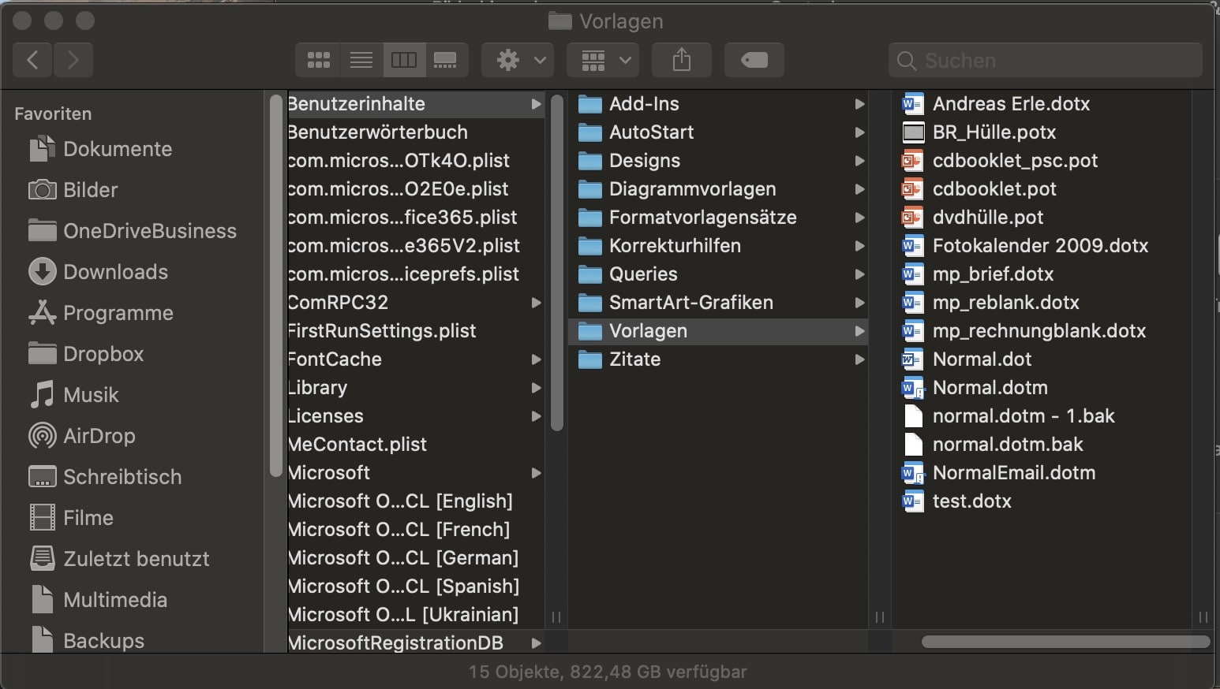The height and width of the screenshot is (689, 1220).
Task: Select the cdbooklet.pot PowerPoint file
Action: click(994, 189)
